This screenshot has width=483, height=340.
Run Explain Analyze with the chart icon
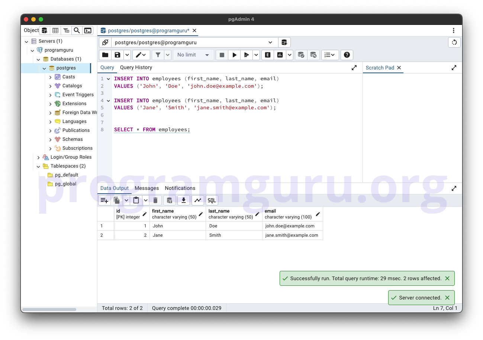[280, 55]
